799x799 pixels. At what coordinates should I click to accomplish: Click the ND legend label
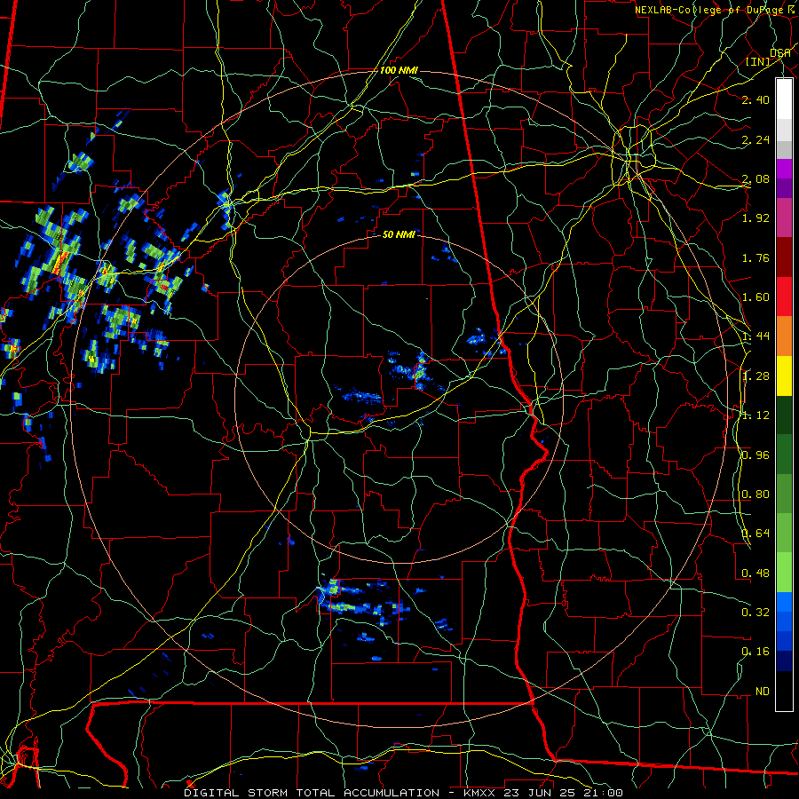[x=763, y=692]
